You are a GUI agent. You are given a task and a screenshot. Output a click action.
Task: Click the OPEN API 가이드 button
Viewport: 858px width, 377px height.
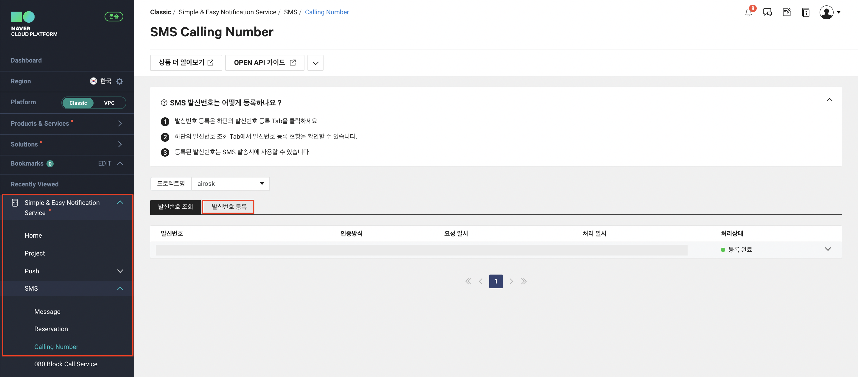(265, 63)
